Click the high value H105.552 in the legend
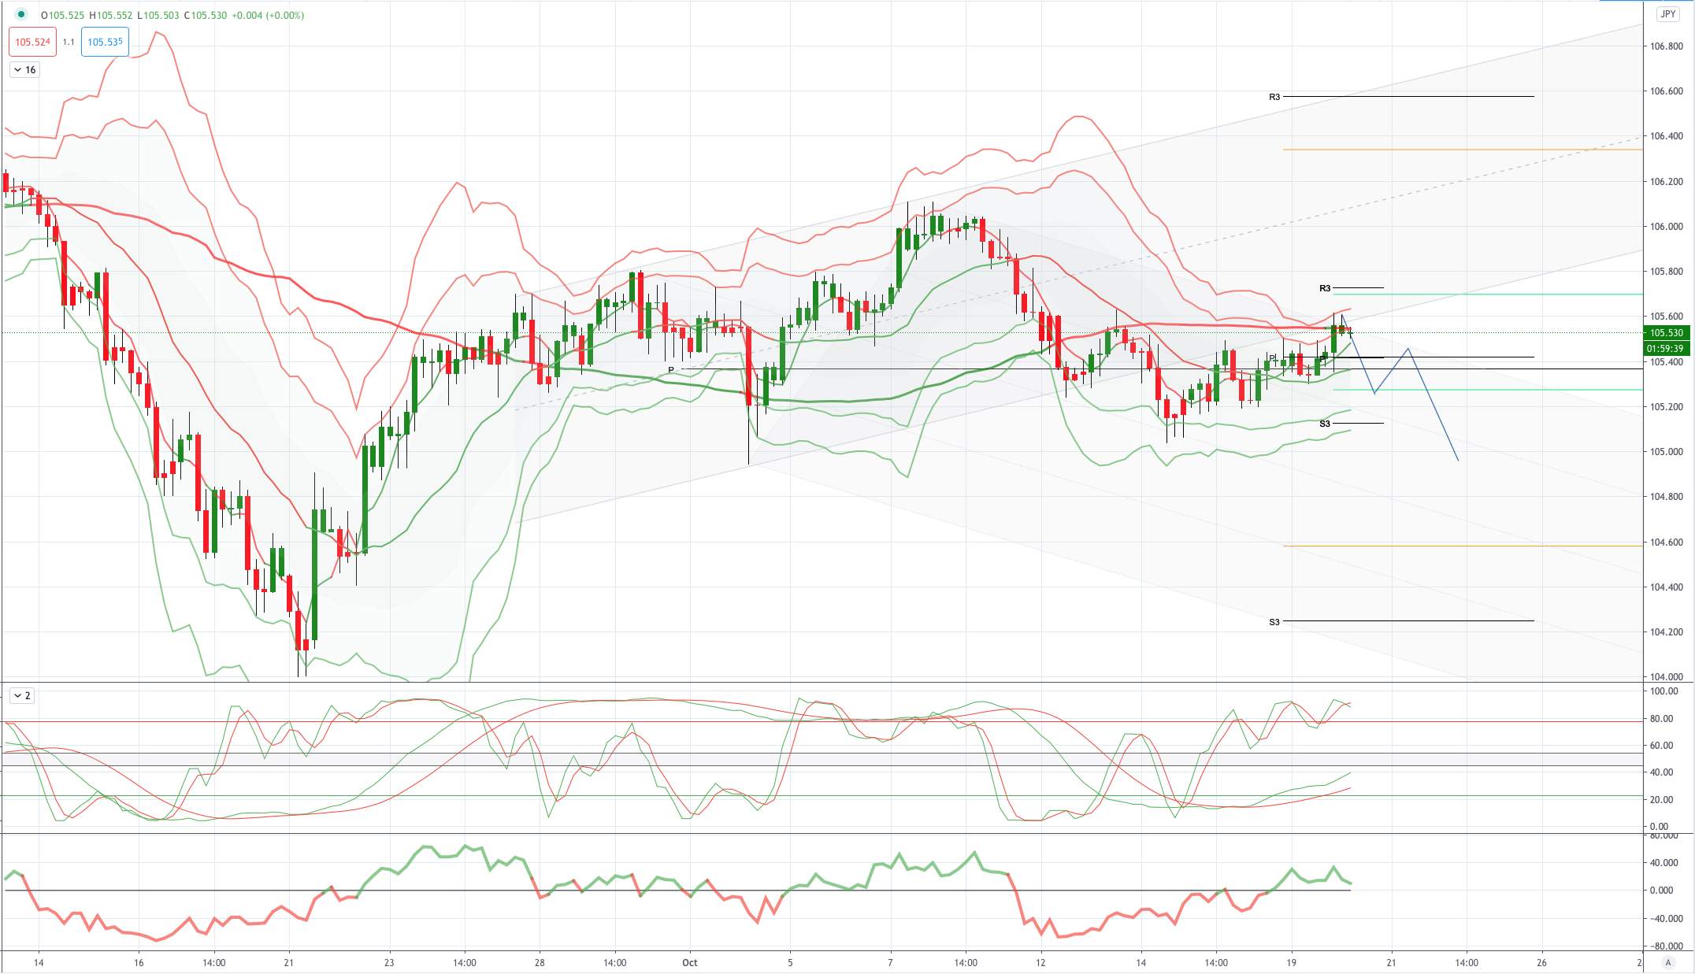1695x974 pixels. (x=111, y=15)
